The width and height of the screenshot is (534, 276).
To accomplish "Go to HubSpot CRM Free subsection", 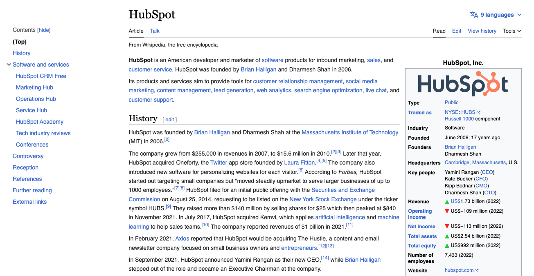I will 41,76.
